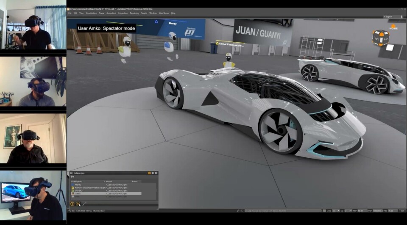Image resolution: width=407 pixels, height=225 pixels.
Task: Click the Collaboration panel title icon
Action: (71, 173)
